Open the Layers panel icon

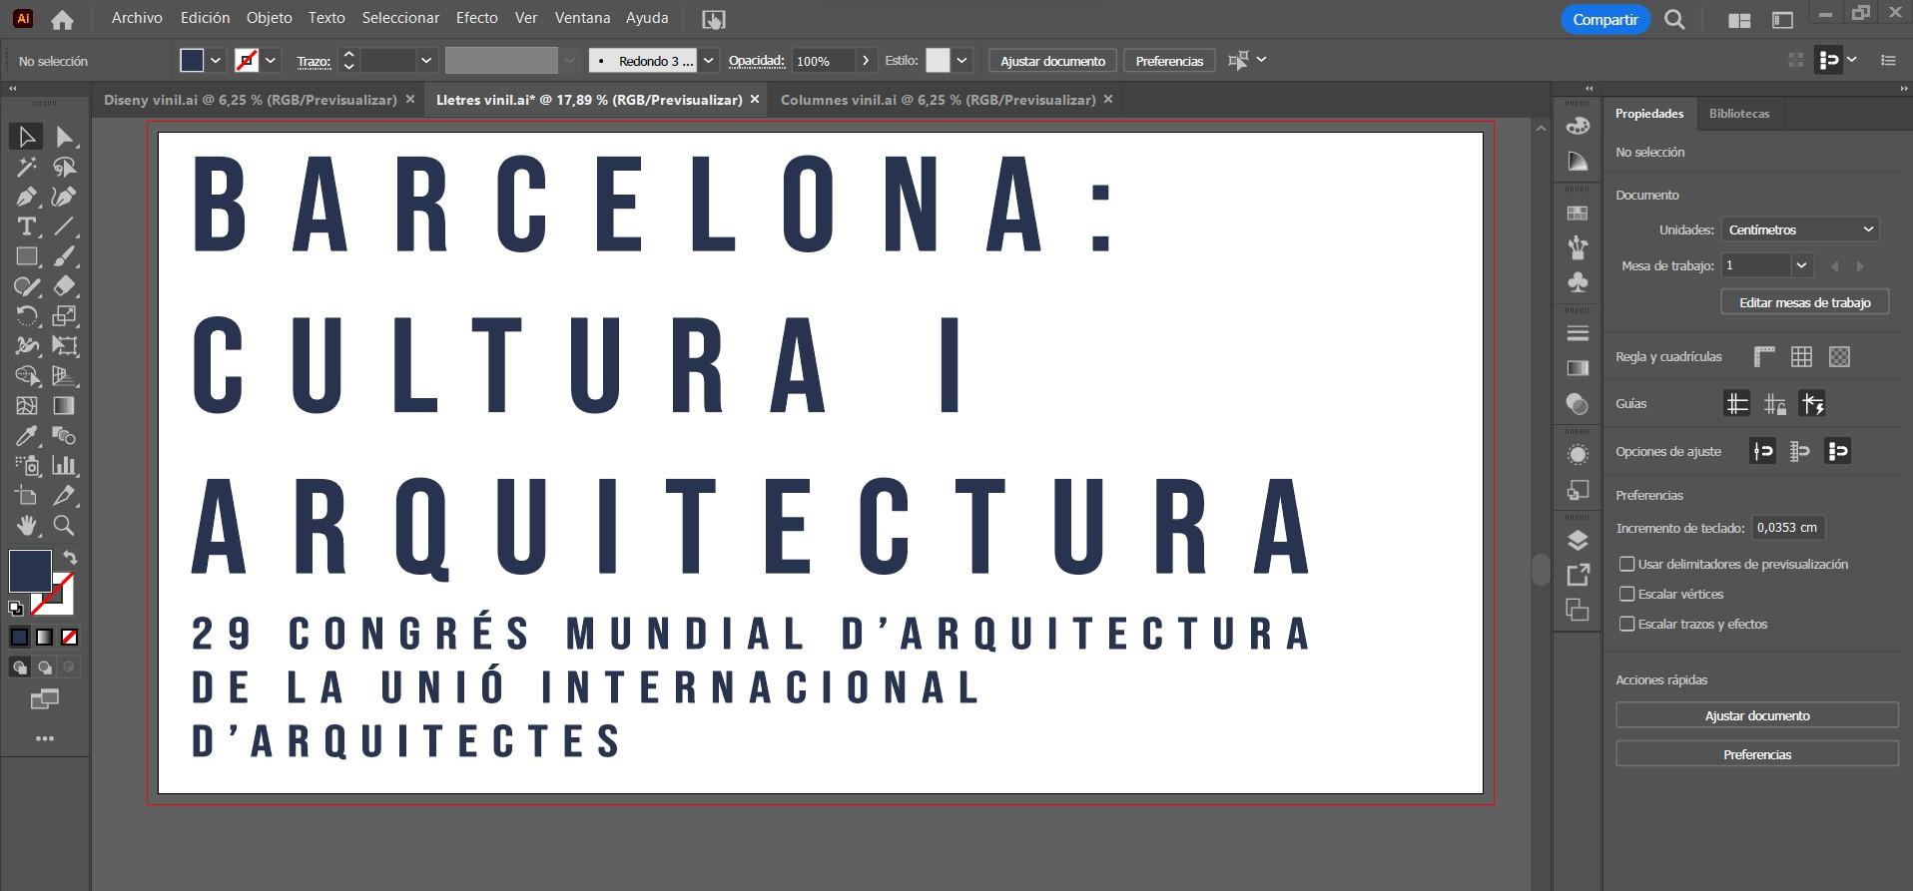[1578, 541]
